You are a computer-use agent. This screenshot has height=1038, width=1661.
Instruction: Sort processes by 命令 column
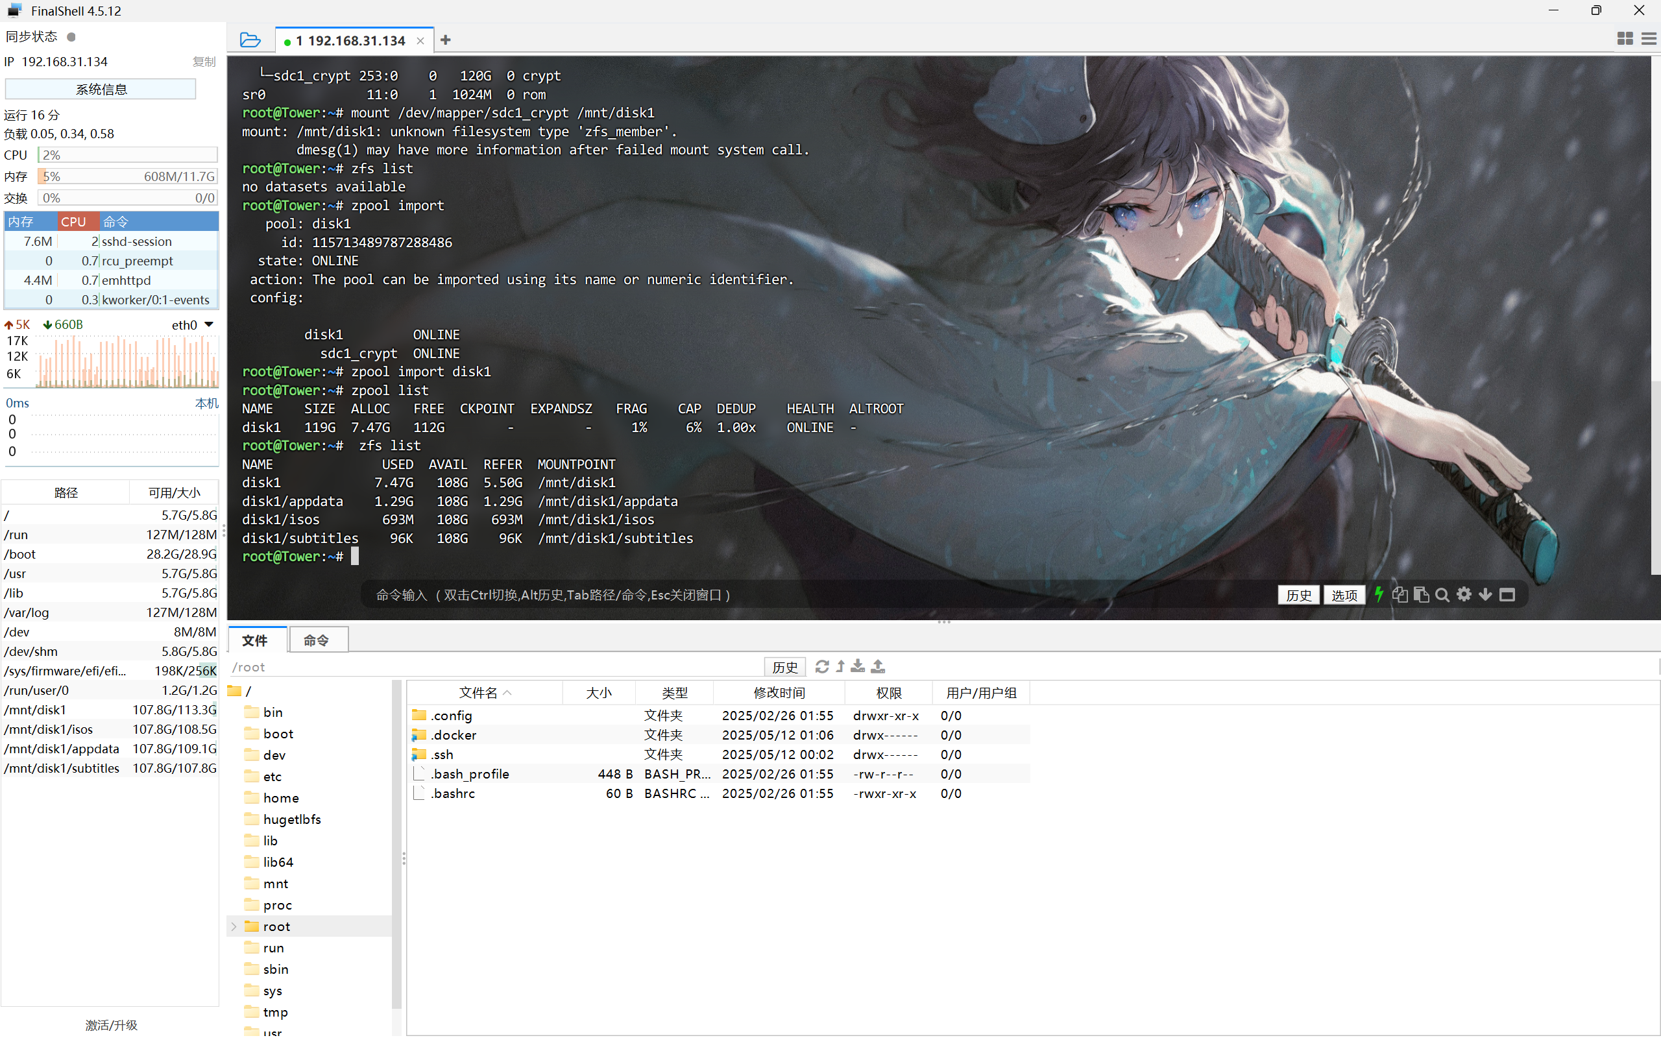(x=159, y=222)
